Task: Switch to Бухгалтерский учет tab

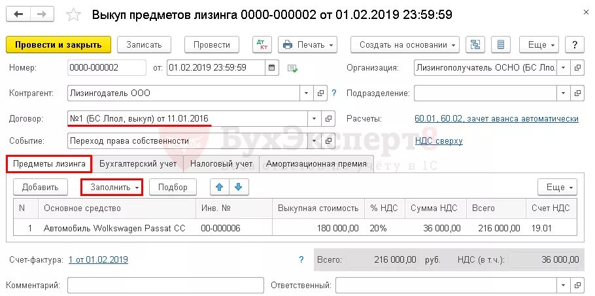Action: point(138,164)
